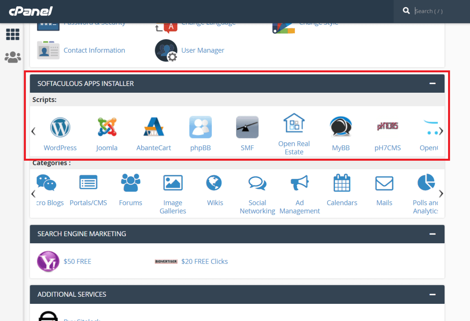Screen dimensions: 470x321
Task: Expand the scripts carousel with right arrow
Action: [441, 131]
